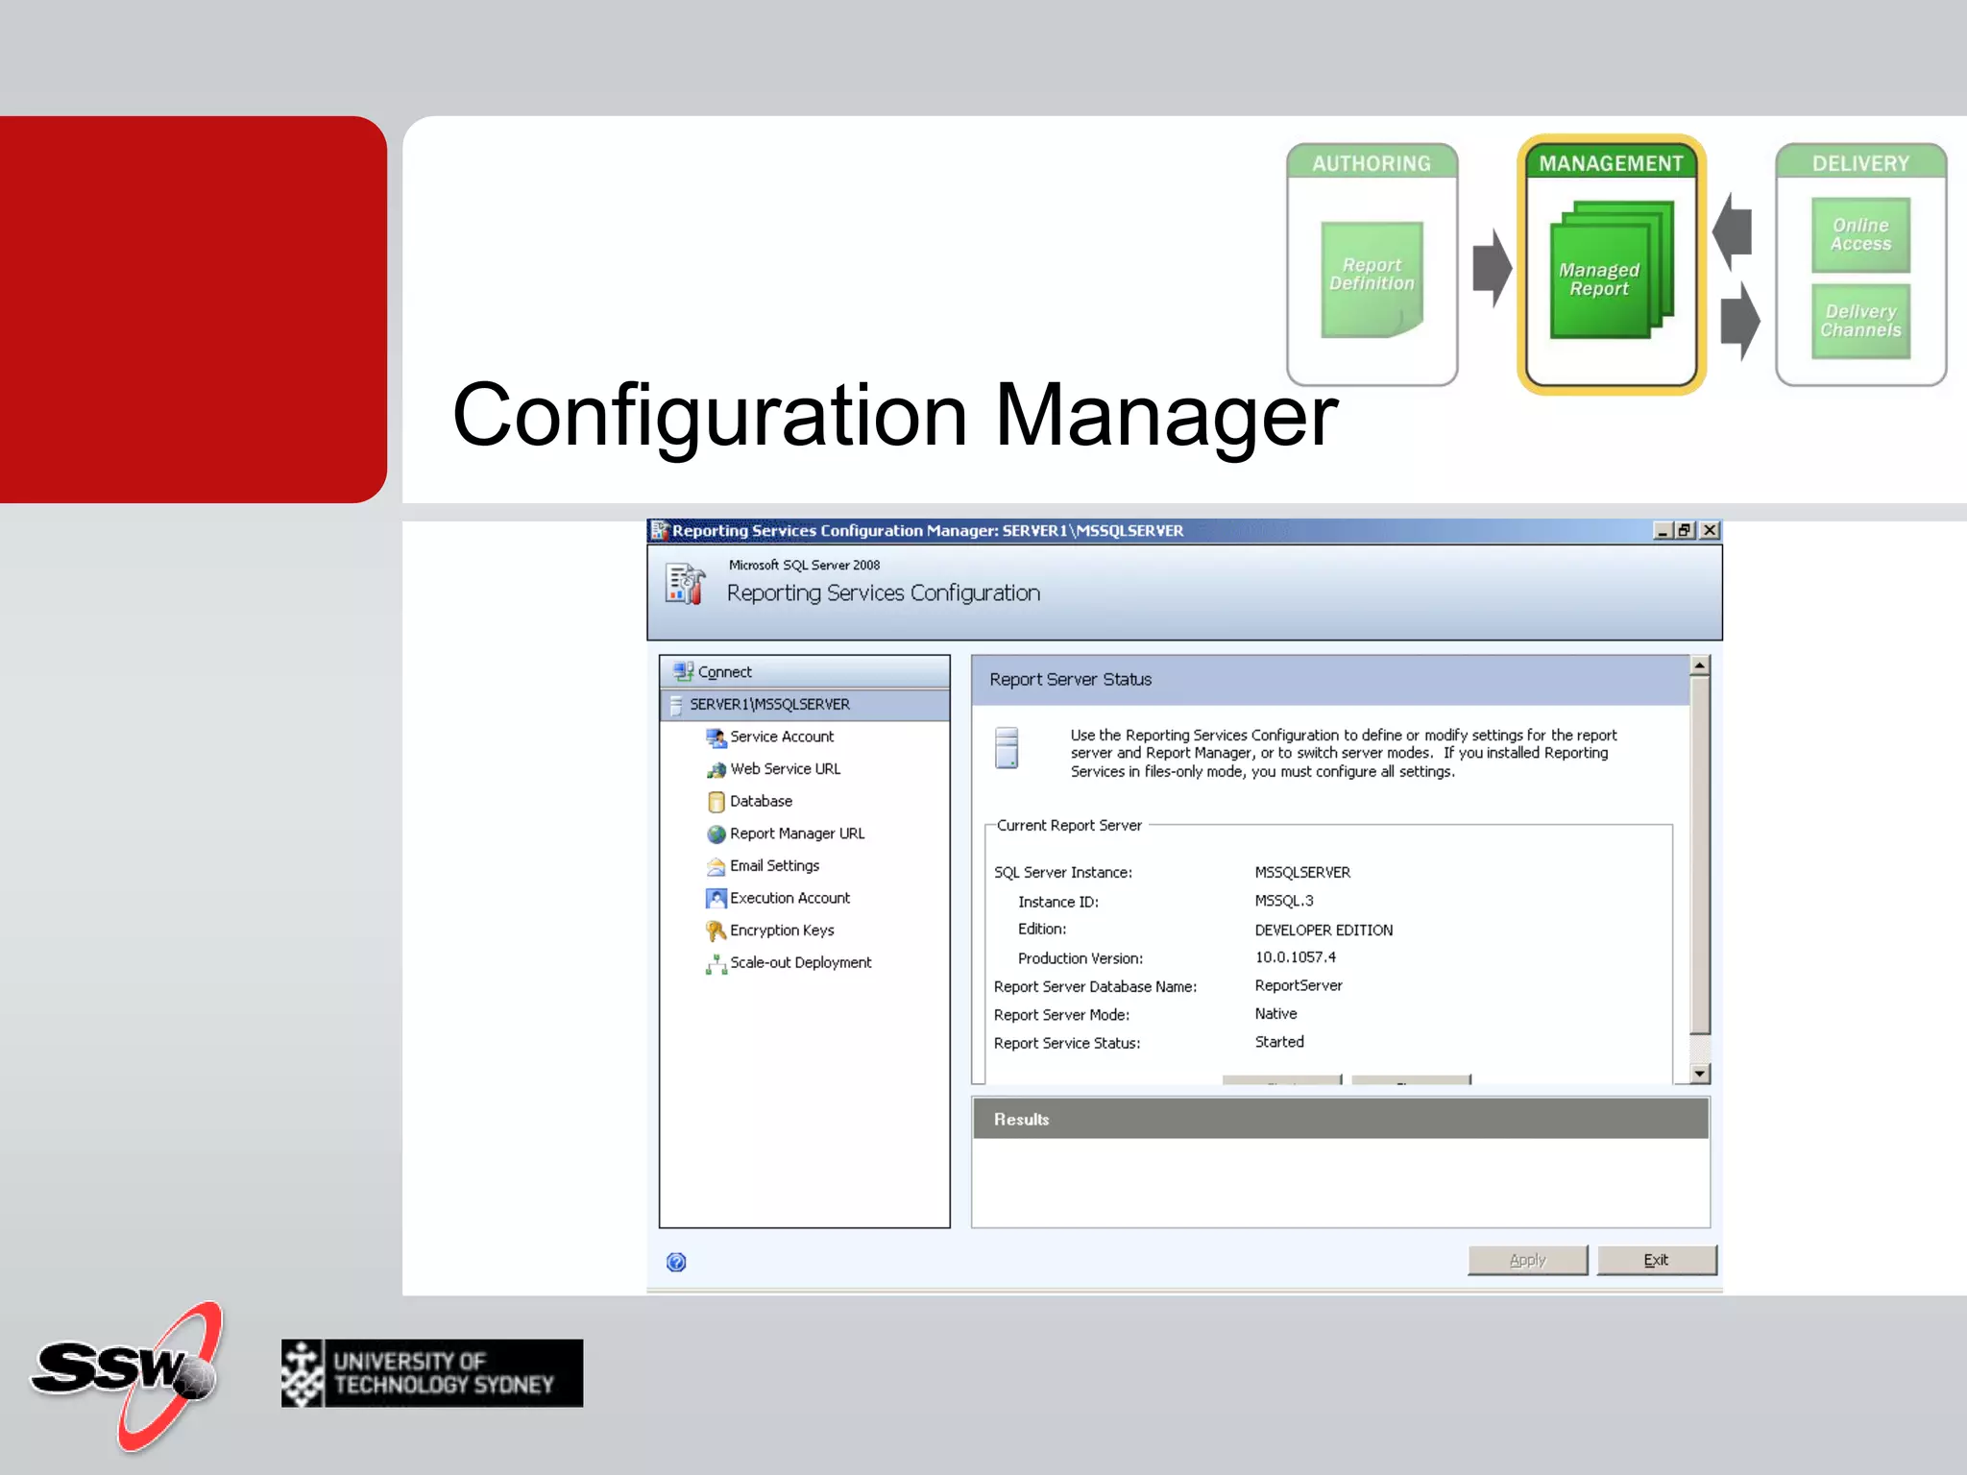Open help via the blue question icon
Viewport: 1967px width, 1475px height.
tap(676, 1262)
